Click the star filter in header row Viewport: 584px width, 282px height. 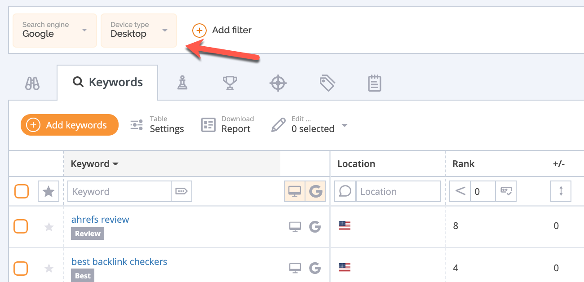click(x=49, y=192)
